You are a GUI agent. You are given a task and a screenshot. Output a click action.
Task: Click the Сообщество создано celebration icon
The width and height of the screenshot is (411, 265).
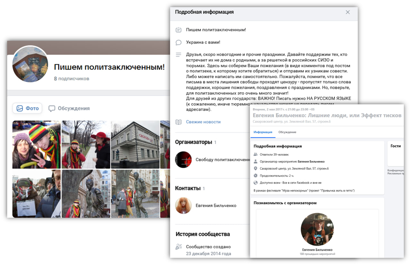click(x=179, y=247)
